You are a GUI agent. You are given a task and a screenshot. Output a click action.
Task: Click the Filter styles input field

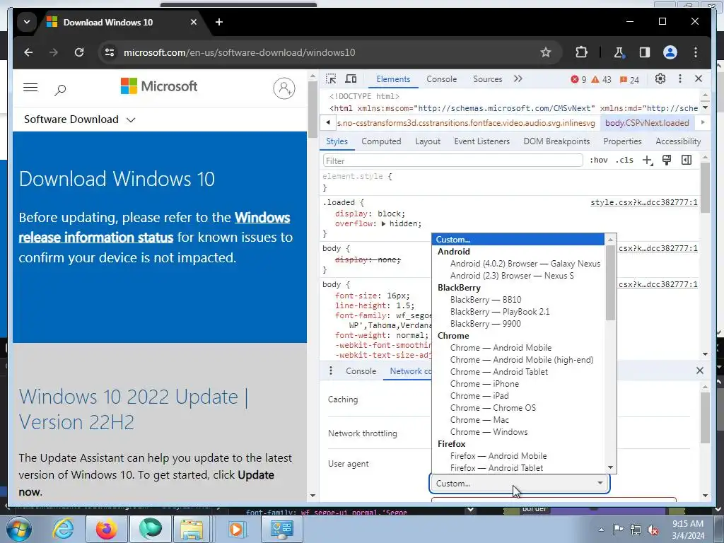pos(453,160)
